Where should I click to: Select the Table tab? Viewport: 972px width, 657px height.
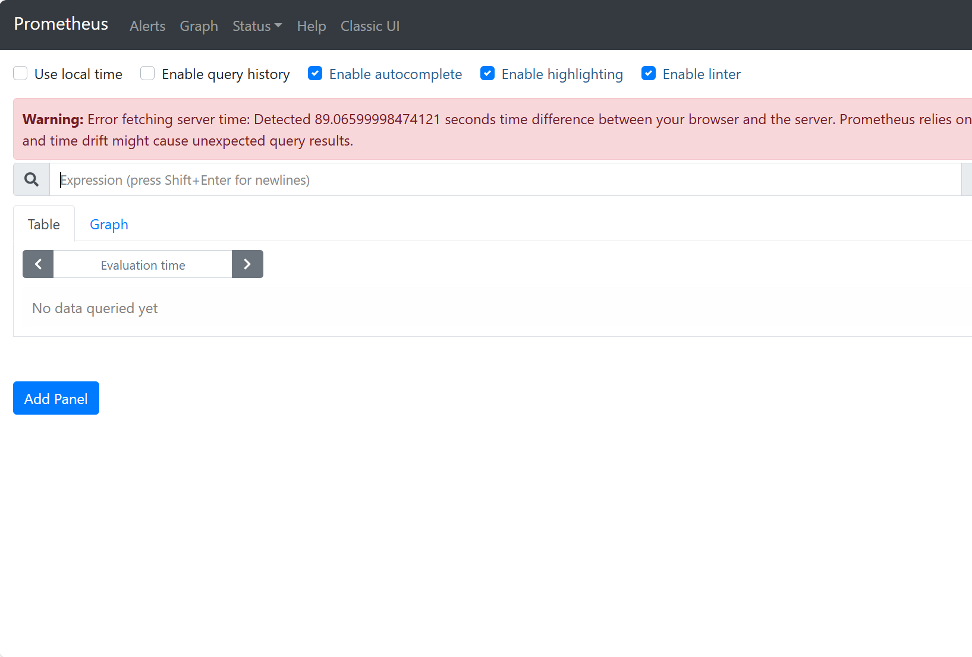click(x=44, y=224)
